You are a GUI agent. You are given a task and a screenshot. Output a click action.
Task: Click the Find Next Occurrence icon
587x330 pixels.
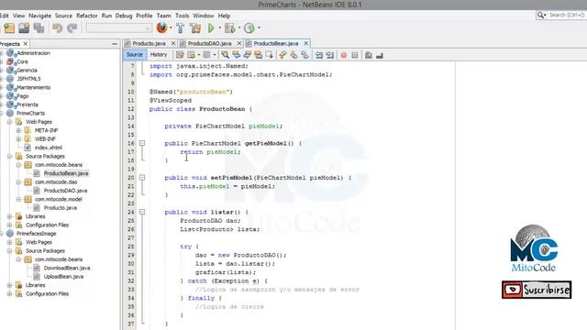click(x=247, y=55)
